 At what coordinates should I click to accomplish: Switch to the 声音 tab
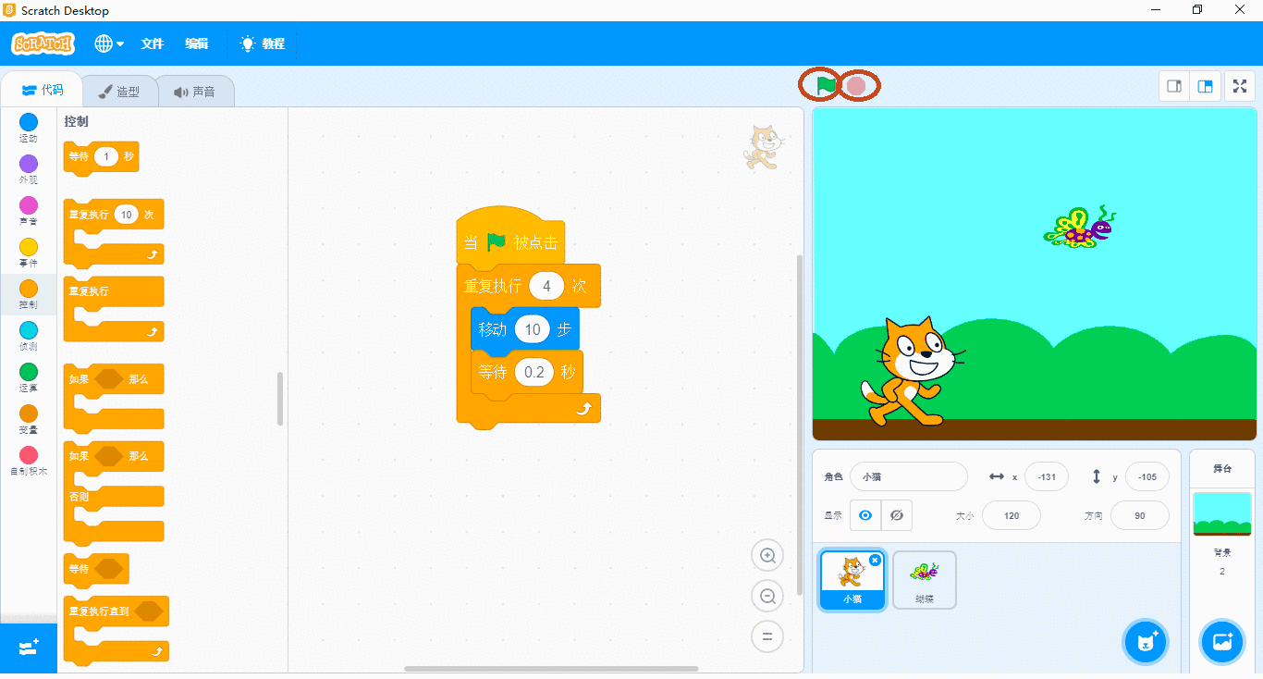tap(194, 92)
